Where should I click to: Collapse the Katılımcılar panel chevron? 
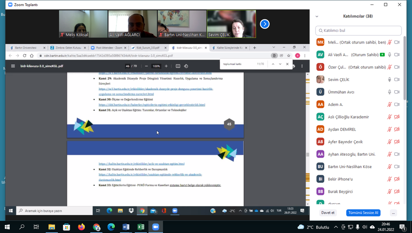(317, 17)
